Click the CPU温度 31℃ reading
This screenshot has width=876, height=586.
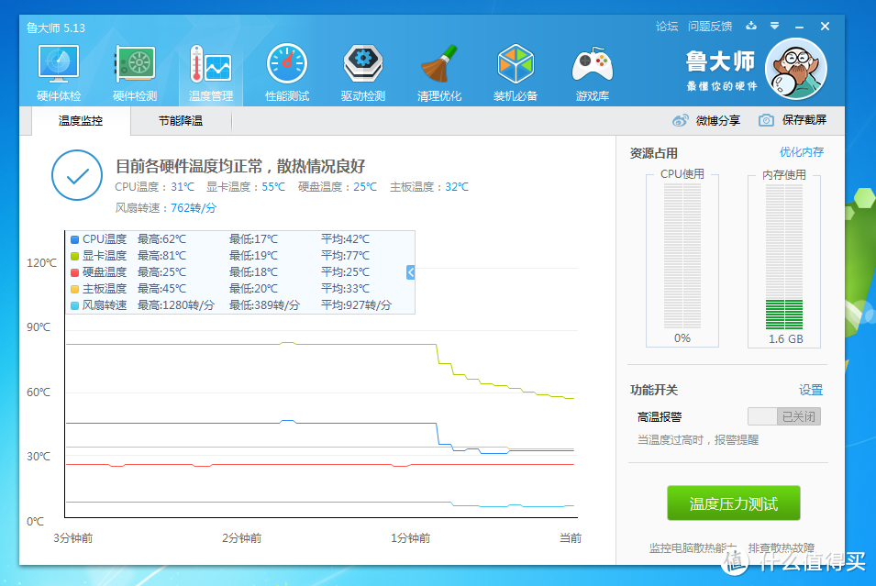coord(155,186)
